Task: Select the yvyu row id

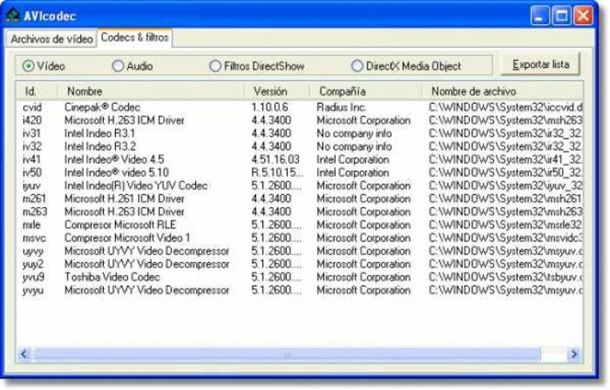Action: (x=33, y=290)
